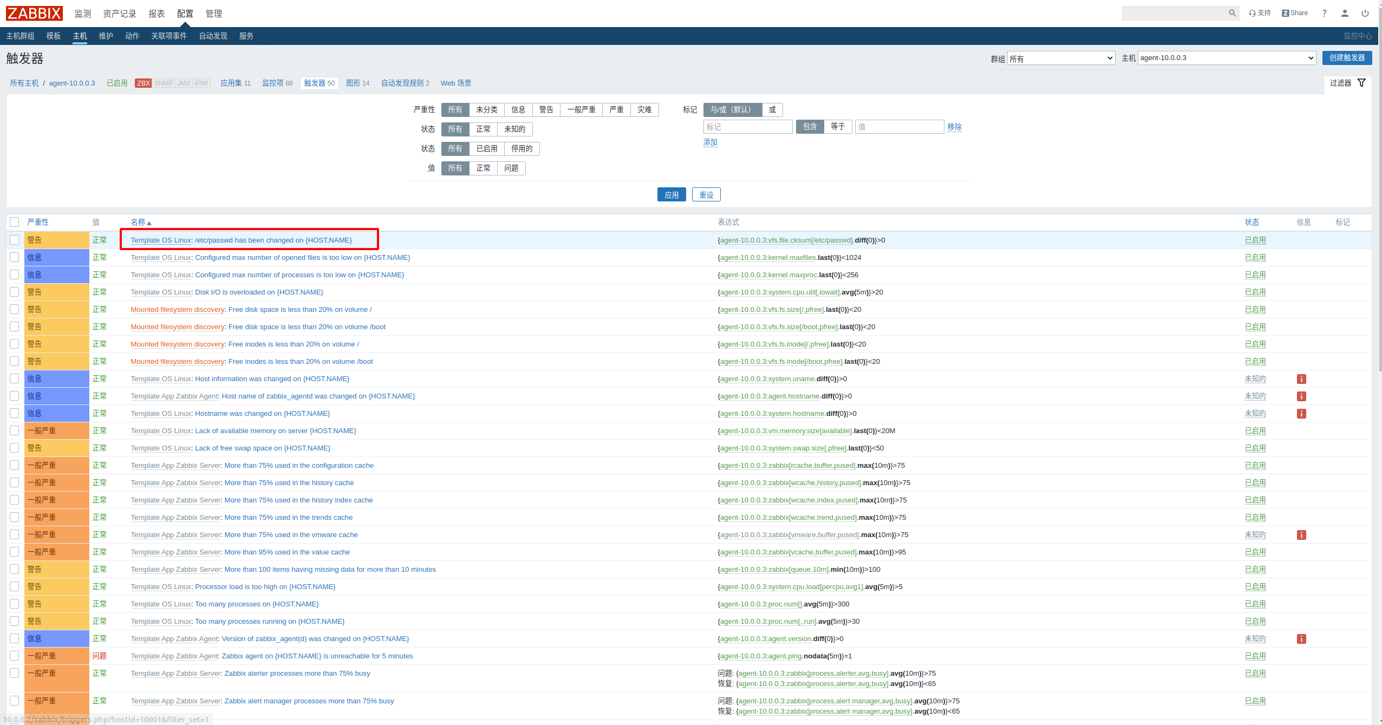The image size is (1382, 725).
Task: Select 或 tag evaluation option
Action: pyautogui.click(x=772, y=109)
